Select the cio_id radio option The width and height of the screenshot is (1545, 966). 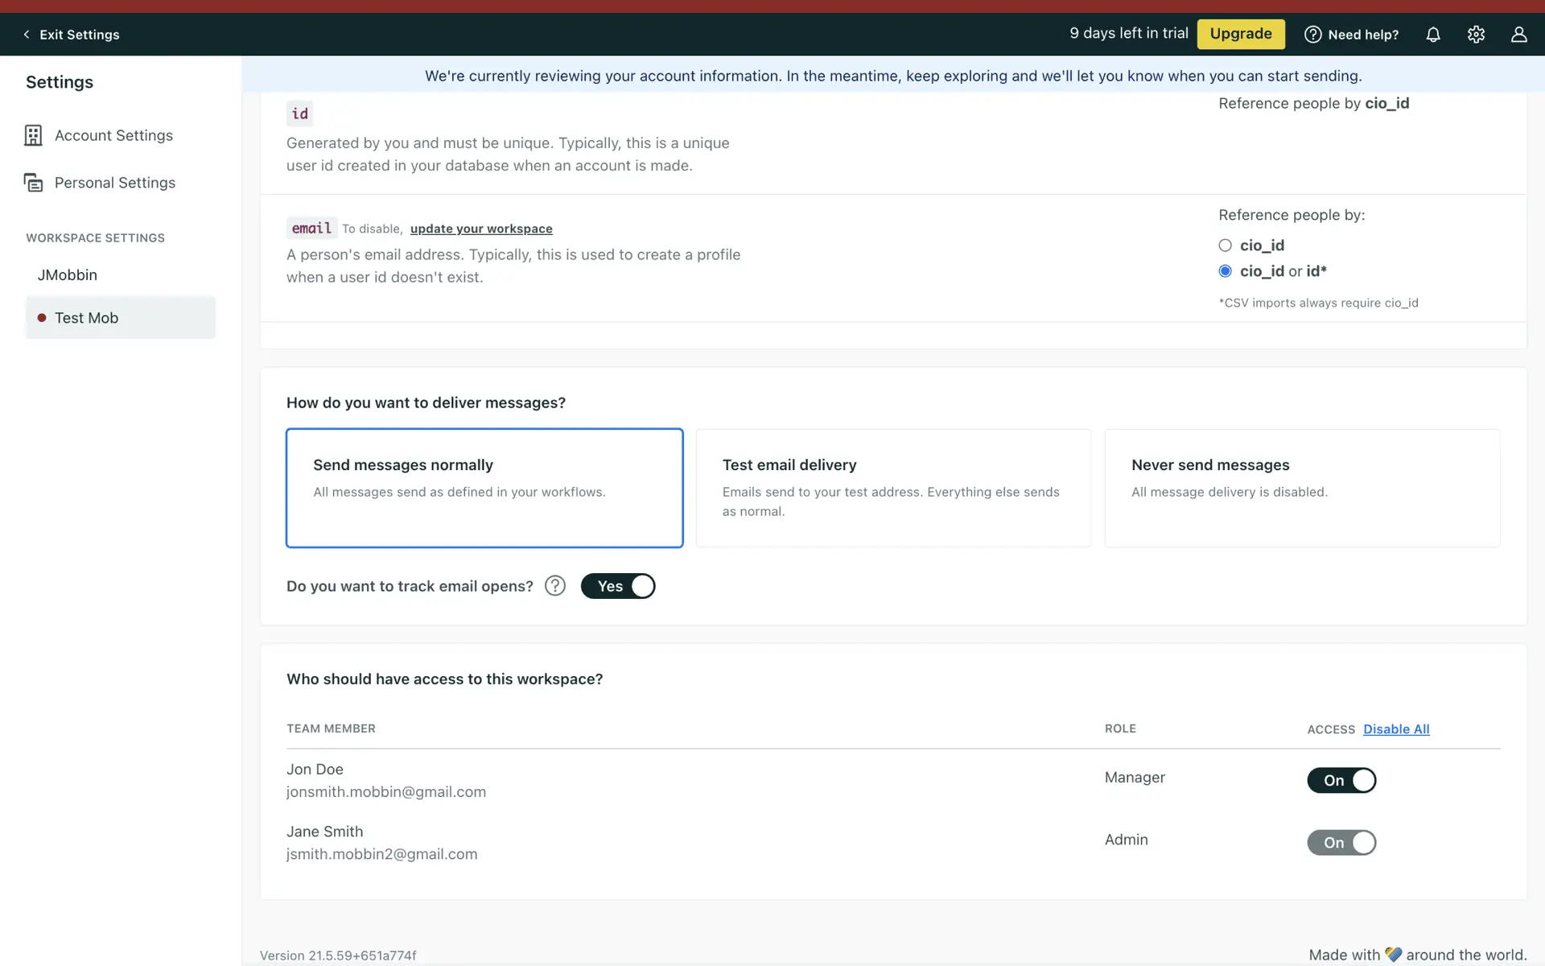point(1225,246)
